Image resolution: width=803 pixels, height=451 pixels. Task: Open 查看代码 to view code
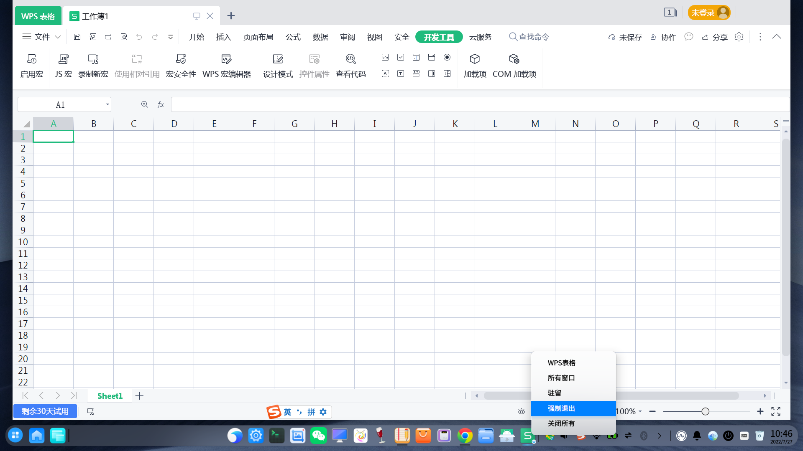350,65
